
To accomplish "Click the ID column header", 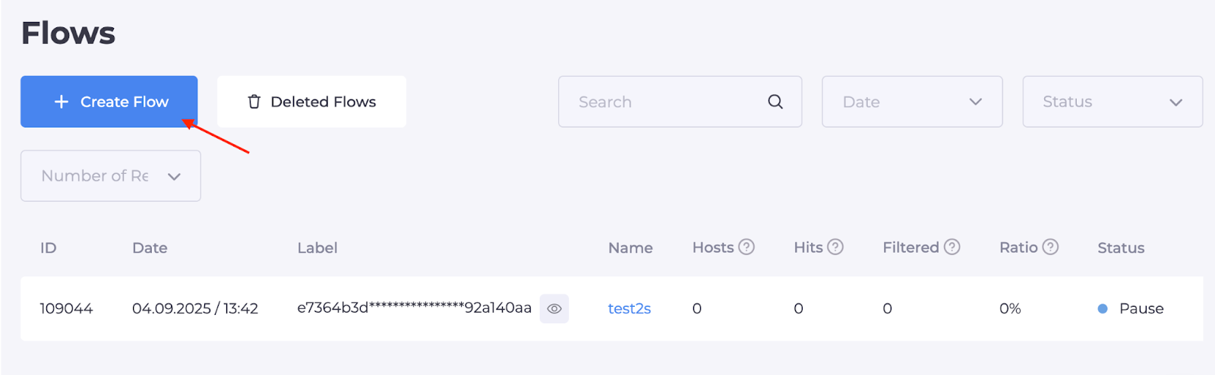I will tap(49, 248).
